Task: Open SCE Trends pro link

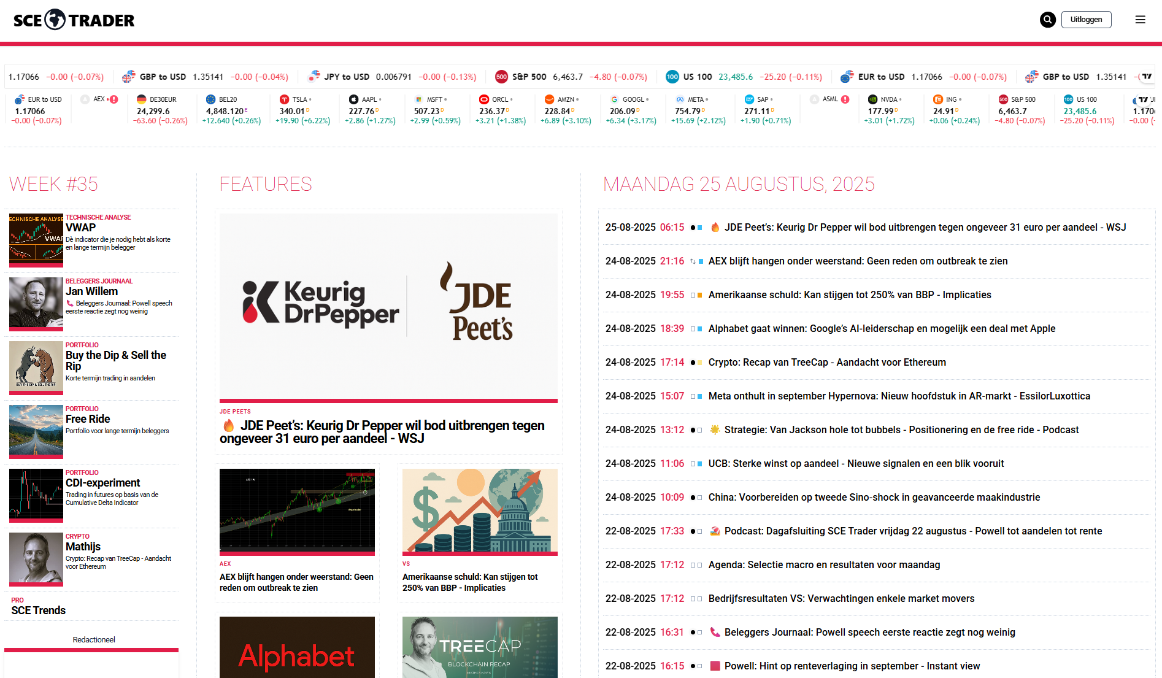Action: click(x=38, y=611)
